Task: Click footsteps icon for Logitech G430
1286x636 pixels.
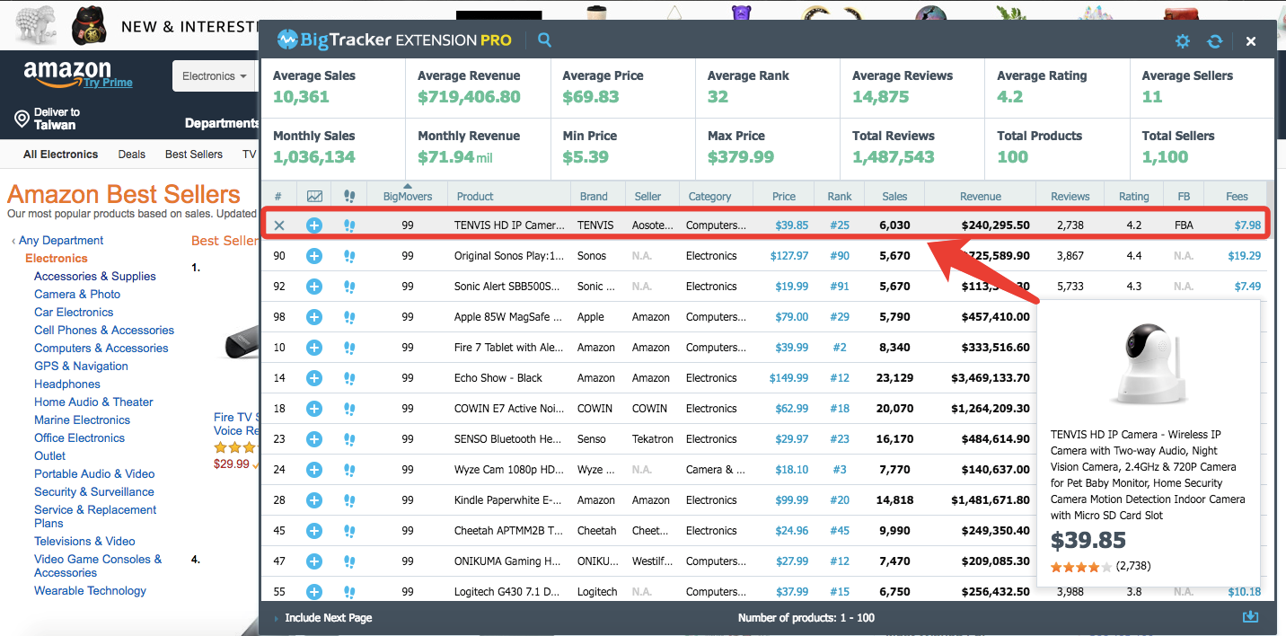Action: coord(349,592)
